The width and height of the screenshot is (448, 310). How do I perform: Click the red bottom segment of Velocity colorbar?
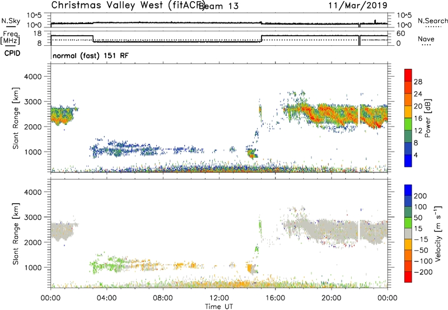coord(408,277)
